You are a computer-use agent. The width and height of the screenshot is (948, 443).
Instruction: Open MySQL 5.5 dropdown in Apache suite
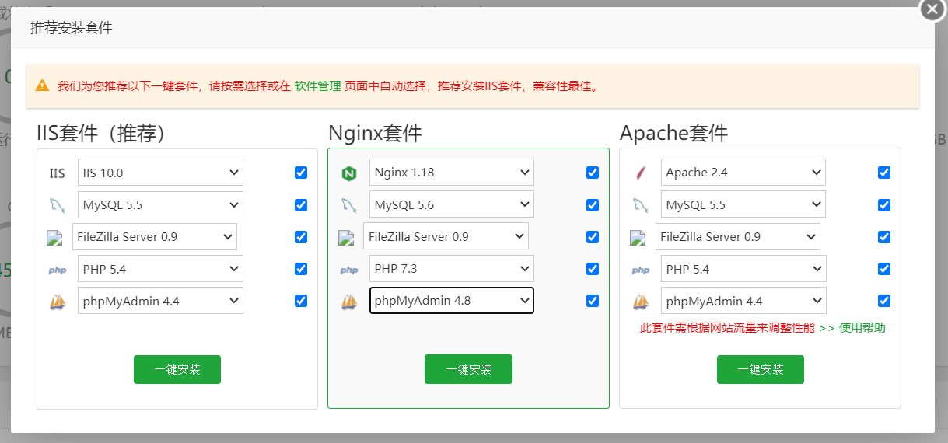(743, 205)
